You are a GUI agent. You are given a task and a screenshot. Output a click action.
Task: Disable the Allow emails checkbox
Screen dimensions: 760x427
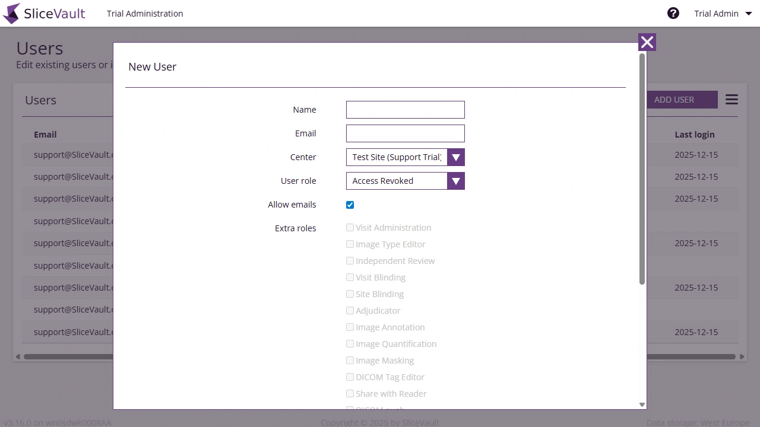350,205
